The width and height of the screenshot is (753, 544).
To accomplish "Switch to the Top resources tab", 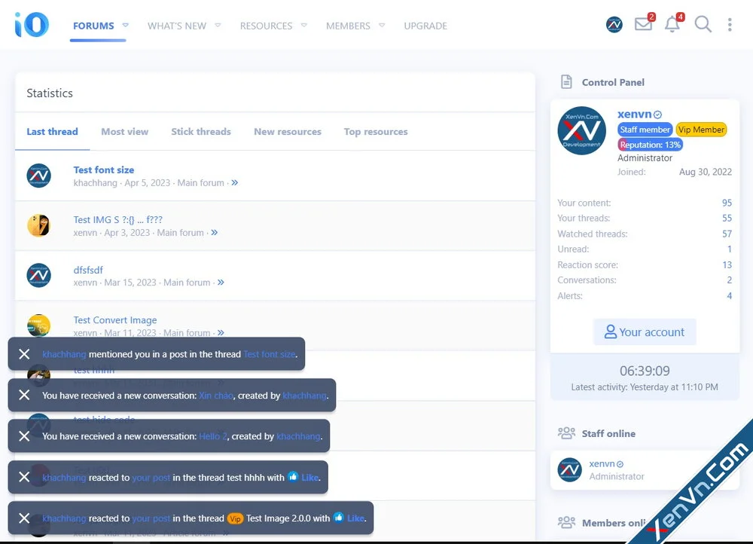I will click(375, 132).
